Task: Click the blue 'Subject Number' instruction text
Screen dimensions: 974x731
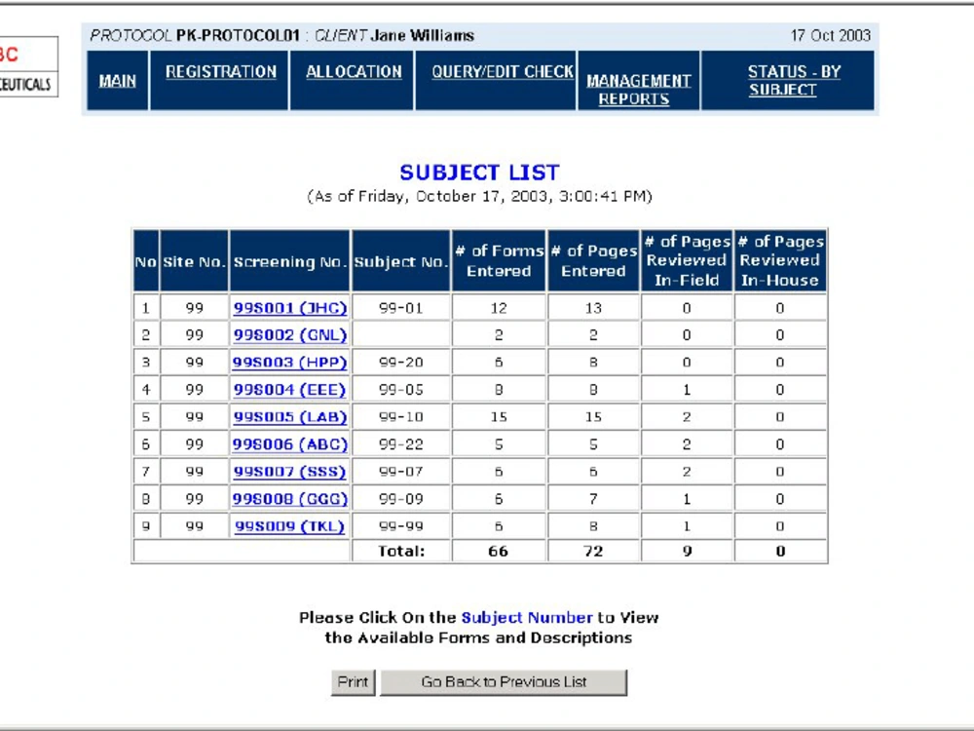Action: [527, 618]
